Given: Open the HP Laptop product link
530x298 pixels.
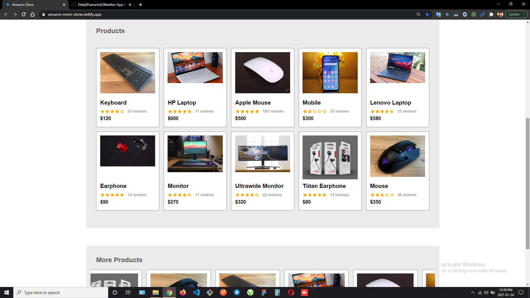Looking at the screenshot, I should coord(182,103).
